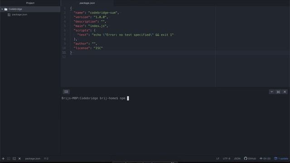Click the "main" key on line 5
The height and width of the screenshot is (163, 290).
(x=79, y=26)
